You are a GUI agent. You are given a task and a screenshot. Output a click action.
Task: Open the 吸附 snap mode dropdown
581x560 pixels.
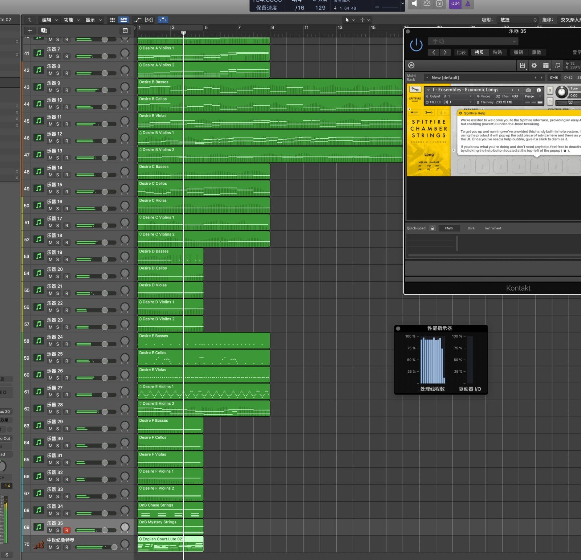517,20
